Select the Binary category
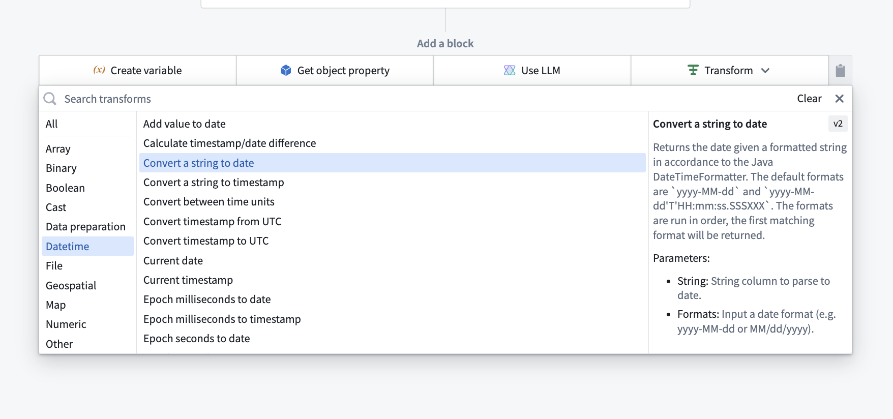893x419 pixels. coord(86,168)
